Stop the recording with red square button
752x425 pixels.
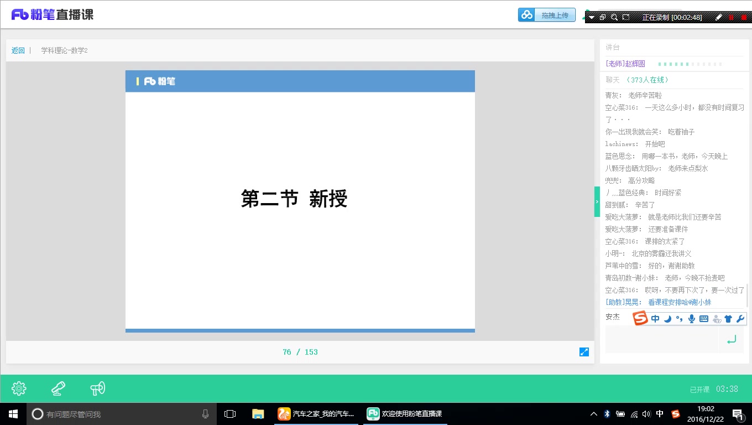point(743,17)
